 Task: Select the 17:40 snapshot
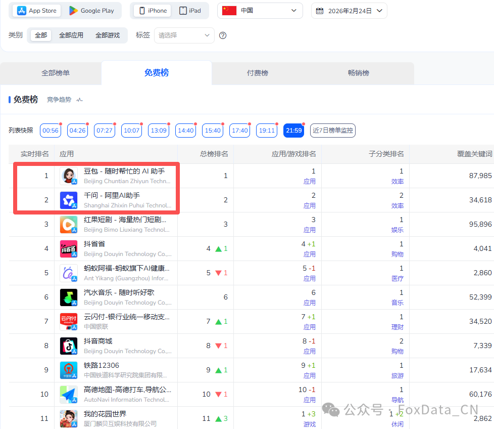tap(240, 131)
